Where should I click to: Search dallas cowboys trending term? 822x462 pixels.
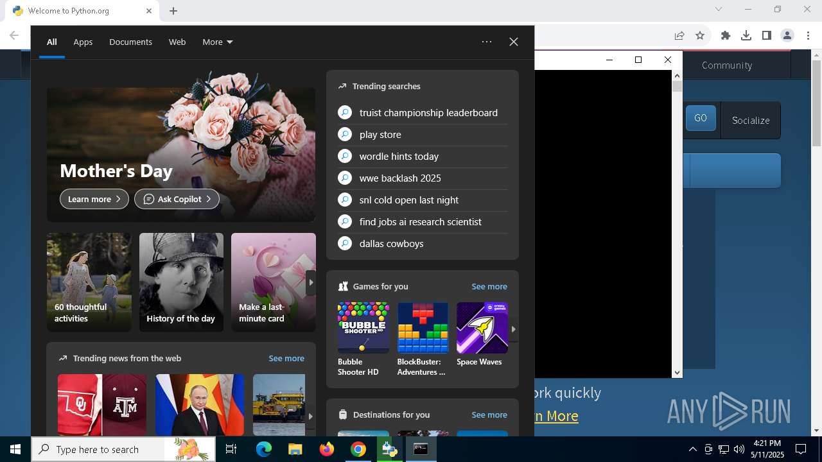pyautogui.click(x=423, y=244)
